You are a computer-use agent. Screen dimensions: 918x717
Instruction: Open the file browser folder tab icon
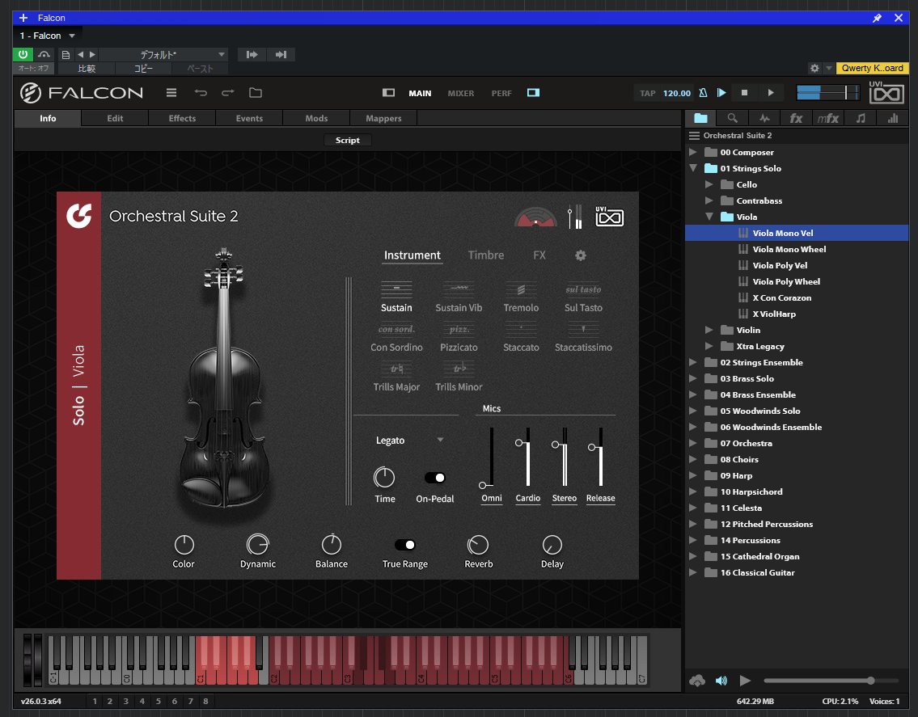coord(700,118)
